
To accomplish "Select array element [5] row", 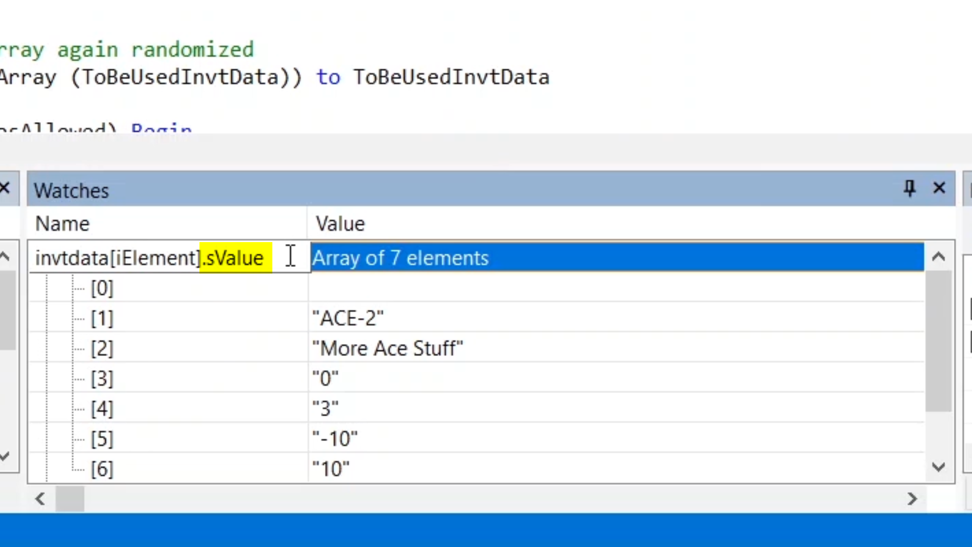I will coord(102,439).
